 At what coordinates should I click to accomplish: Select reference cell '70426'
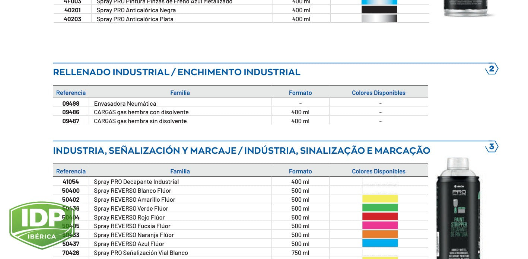coord(71,253)
